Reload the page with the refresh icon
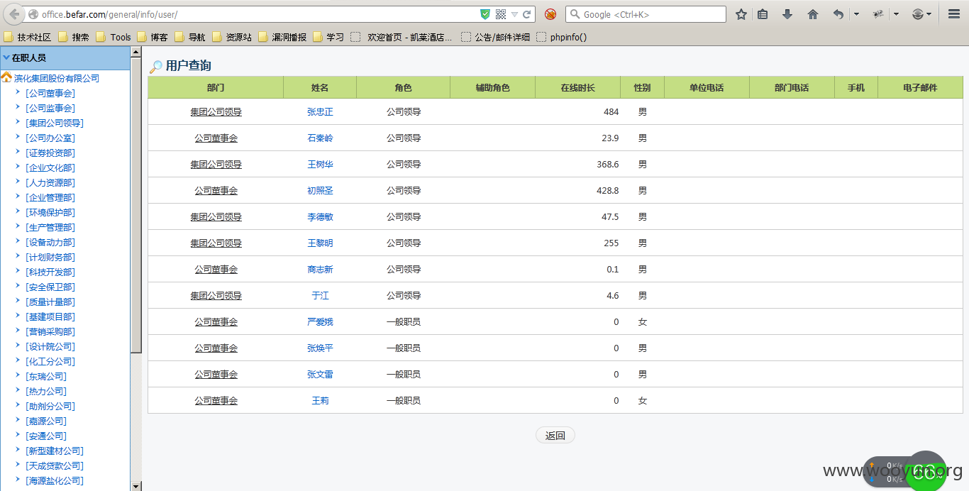This screenshot has width=969, height=491. [x=527, y=14]
